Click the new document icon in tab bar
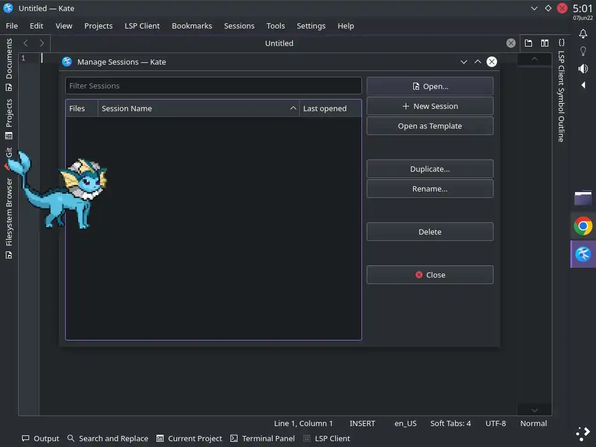 pos(528,43)
